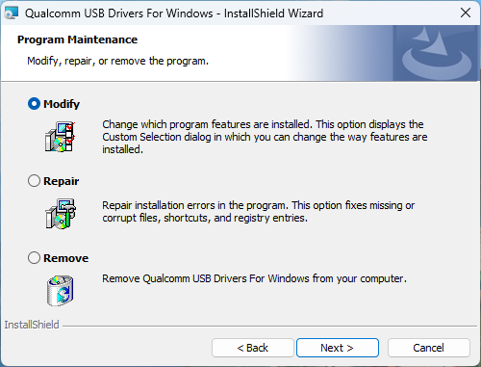Click the Modify features checklist icon

(61, 137)
